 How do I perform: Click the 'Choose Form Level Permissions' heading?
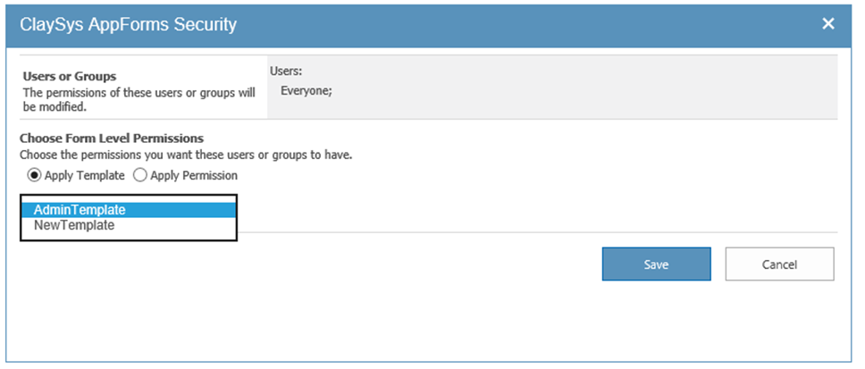tap(112, 138)
